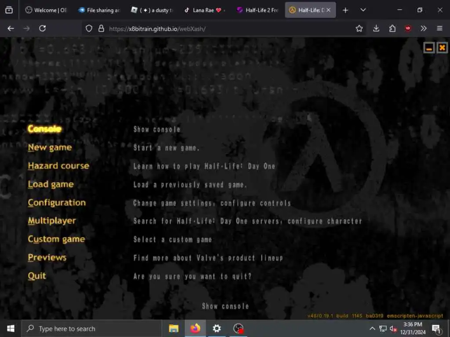Click 'Load a previously saved game.' text

(190, 185)
